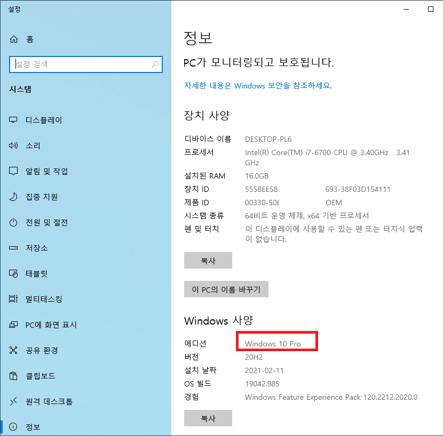Viewport: 443px width, 436px height.
Task: Go to 소리 settings
Action: pyautogui.click(x=33, y=146)
